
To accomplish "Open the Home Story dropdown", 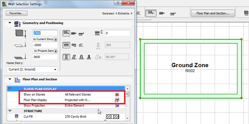I will click(32, 69).
